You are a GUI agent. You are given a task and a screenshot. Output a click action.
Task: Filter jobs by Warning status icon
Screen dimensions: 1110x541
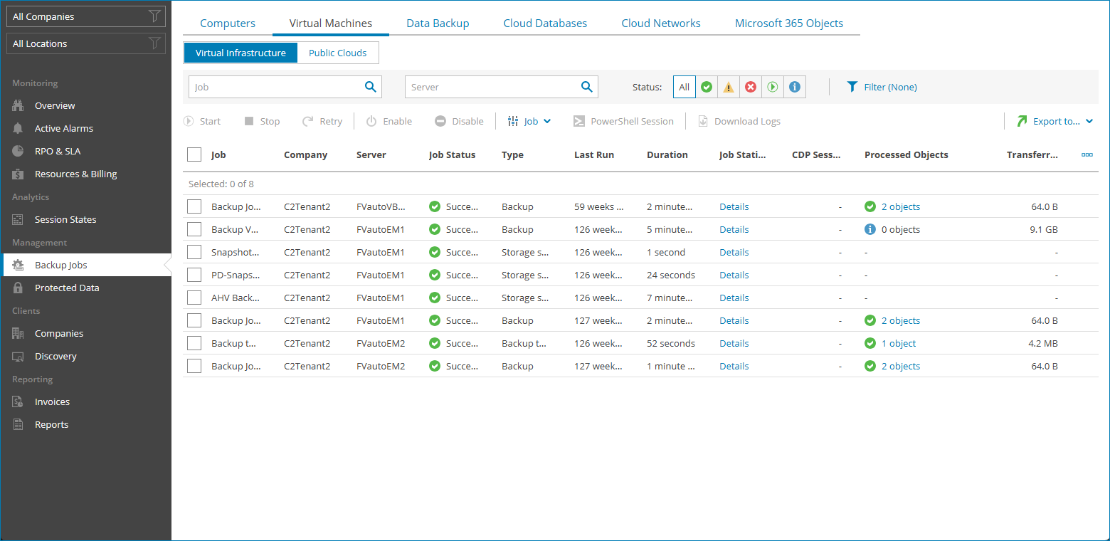729,86
